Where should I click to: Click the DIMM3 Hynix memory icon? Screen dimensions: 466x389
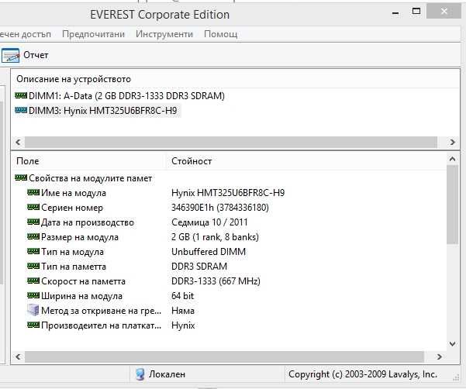click(21, 111)
